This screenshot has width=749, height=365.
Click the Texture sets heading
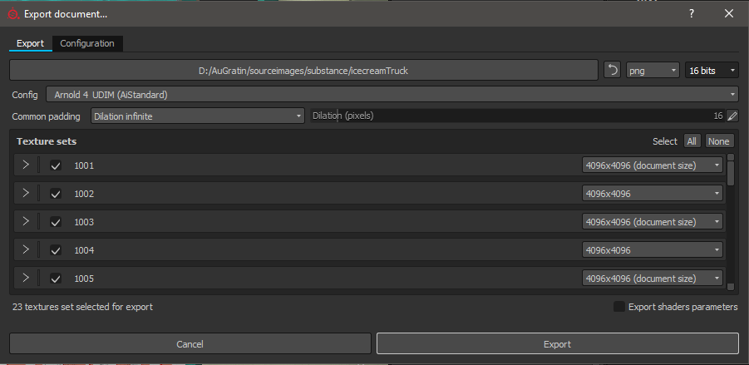coord(47,141)
